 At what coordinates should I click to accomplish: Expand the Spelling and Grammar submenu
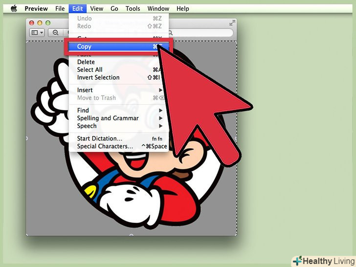(118, 118)
